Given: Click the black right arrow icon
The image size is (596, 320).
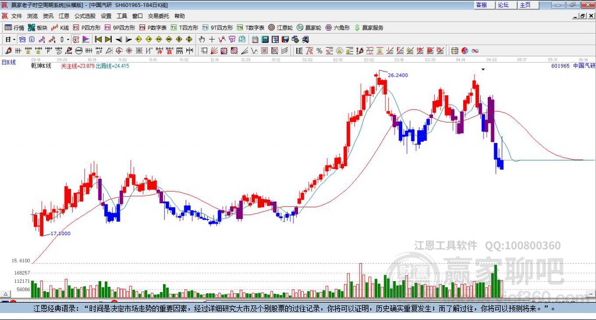Looking at the screenshot, I should click(129, 39).
